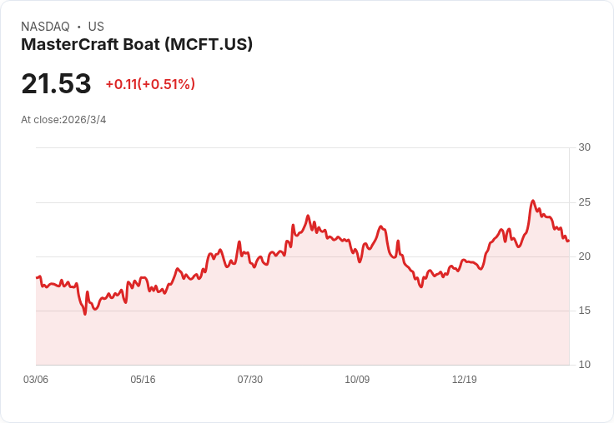Viewport: 614px width, 423px height.
Task: Click the leftmost starting point of the price line
Action: (x=37, y=277)
